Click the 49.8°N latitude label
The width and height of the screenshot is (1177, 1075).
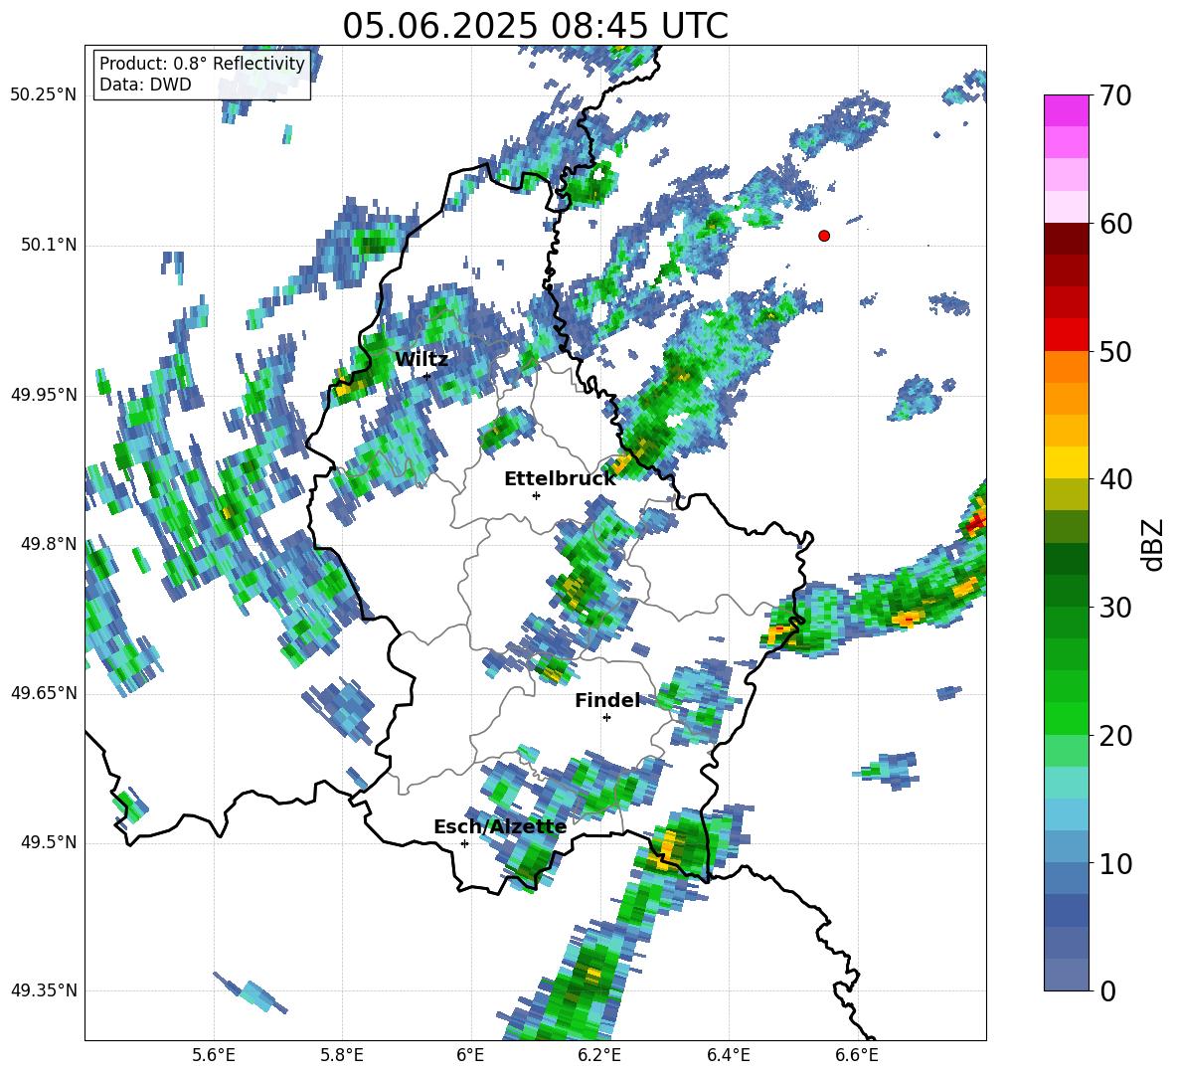click(x=48, y=544)
